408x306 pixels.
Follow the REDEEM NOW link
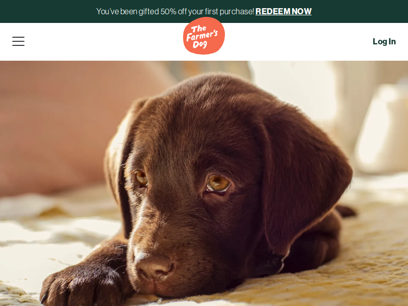[284, 11]
